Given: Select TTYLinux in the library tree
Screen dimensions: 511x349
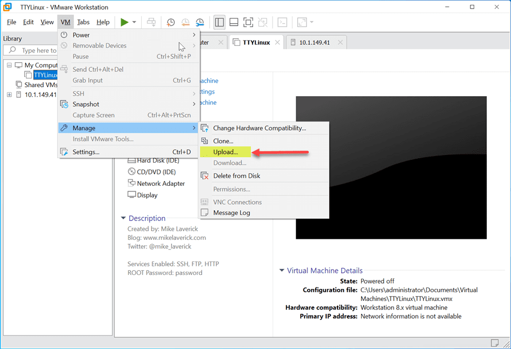Looking at the screenshot, I should 45,75.
